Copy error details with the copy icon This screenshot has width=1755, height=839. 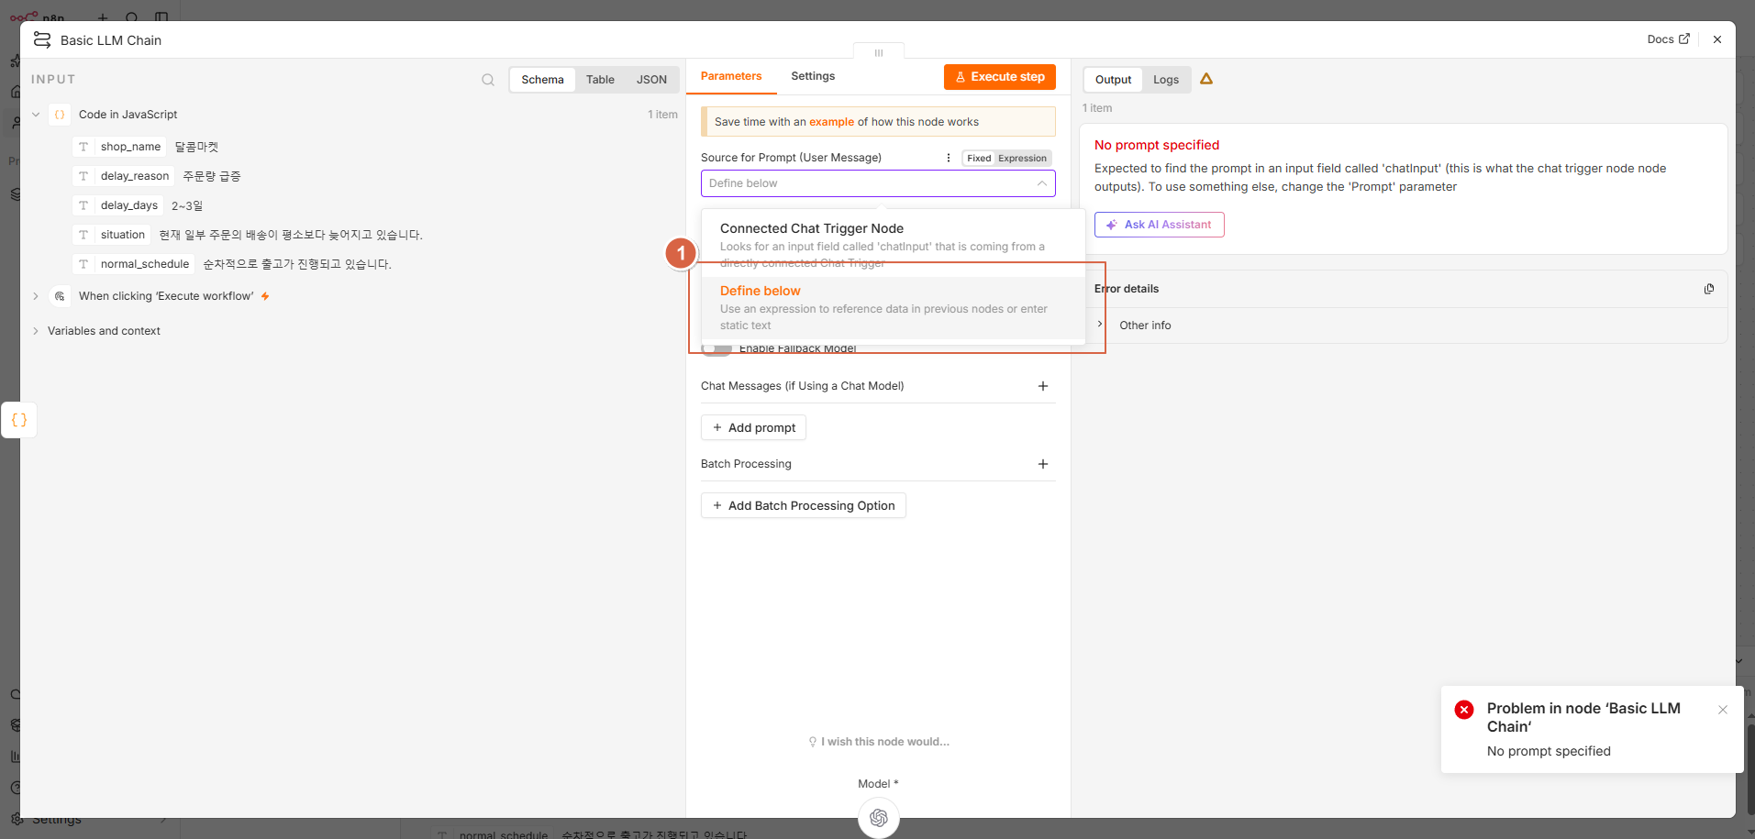coord(1709,289)
